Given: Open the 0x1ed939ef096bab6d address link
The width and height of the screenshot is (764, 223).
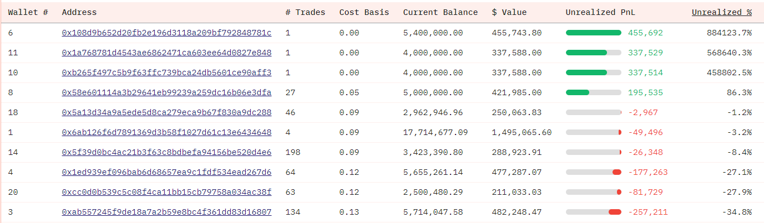Looking at the screenshot, I should (166, 172).
